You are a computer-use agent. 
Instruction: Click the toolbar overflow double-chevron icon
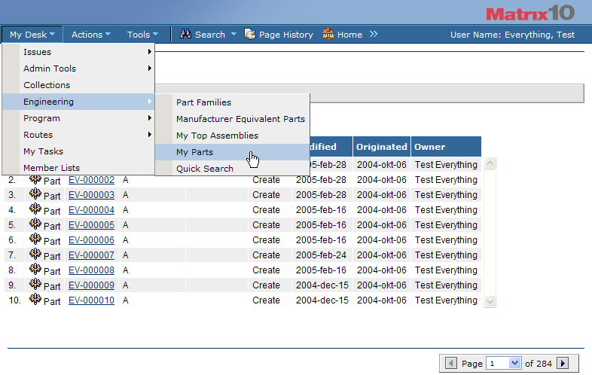pos(374,34)
